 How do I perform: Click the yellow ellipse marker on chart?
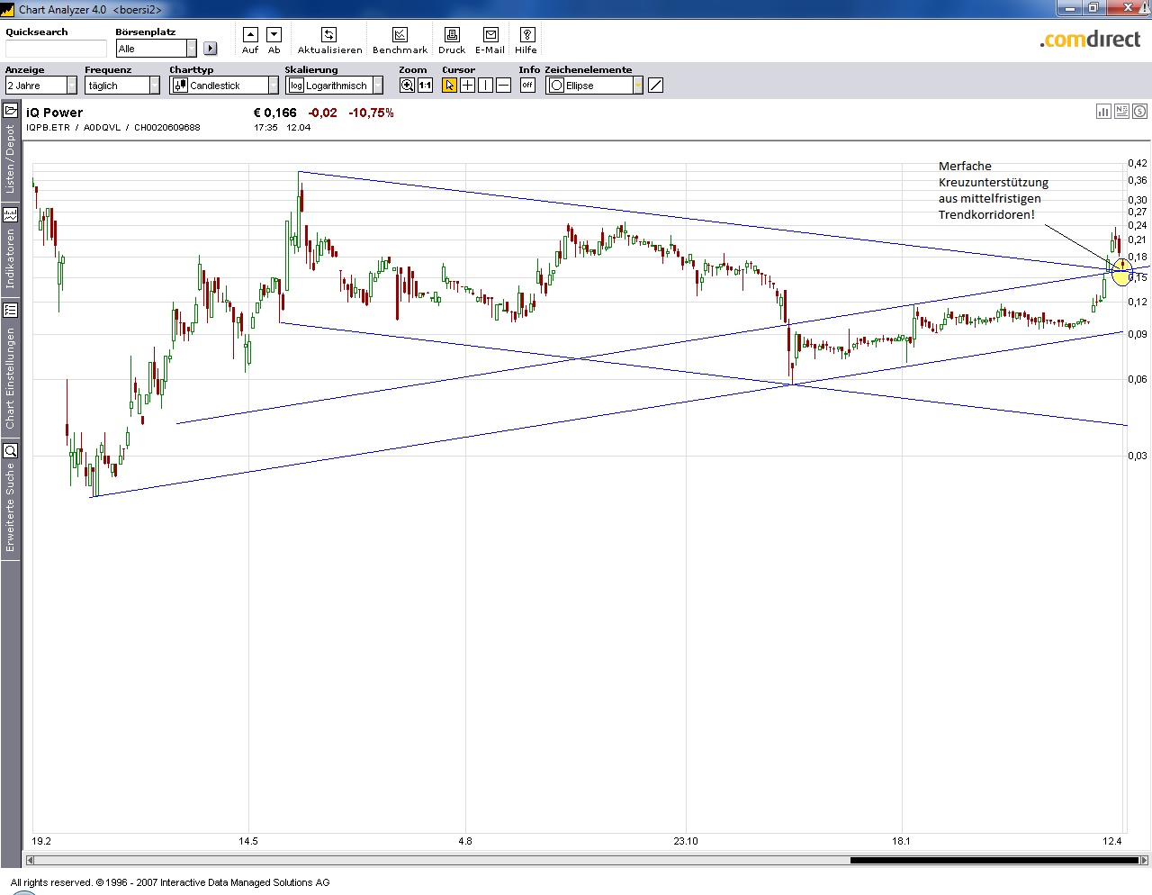[1121, 271]
